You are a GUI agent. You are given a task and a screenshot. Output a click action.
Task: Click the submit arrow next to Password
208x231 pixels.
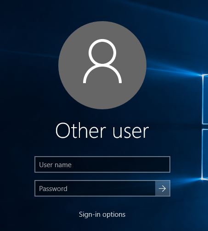pos(163,188)
